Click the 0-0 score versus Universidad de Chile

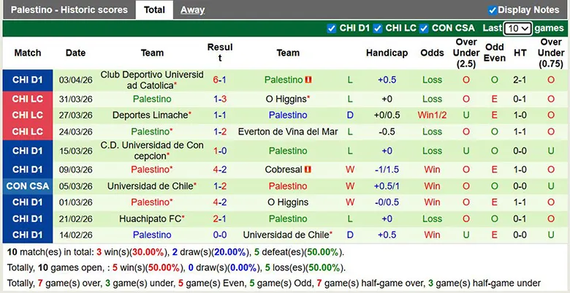pos(220,235)
